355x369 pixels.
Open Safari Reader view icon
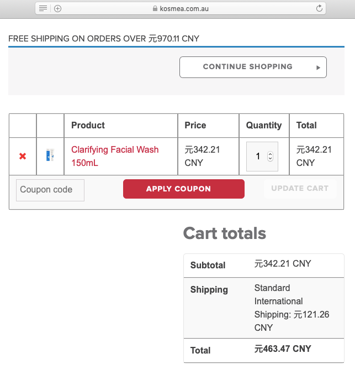pos(43,8)
